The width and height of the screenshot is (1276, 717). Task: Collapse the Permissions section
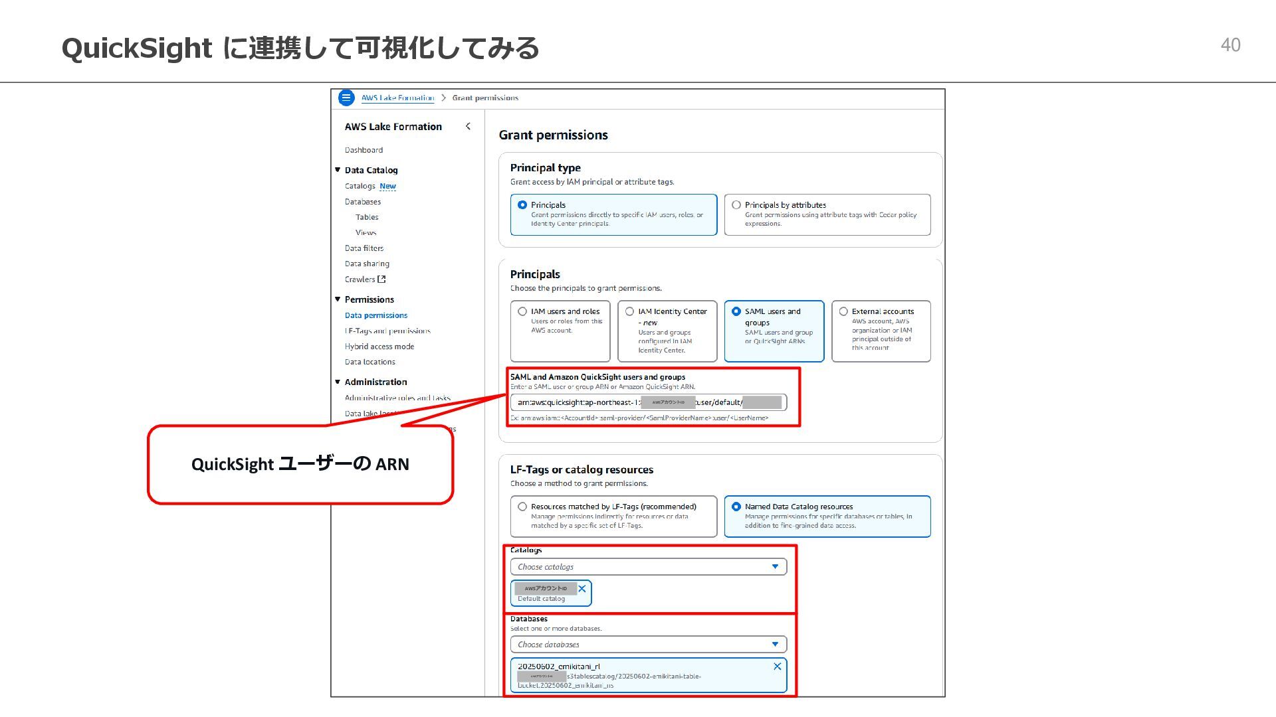point(338,299)
